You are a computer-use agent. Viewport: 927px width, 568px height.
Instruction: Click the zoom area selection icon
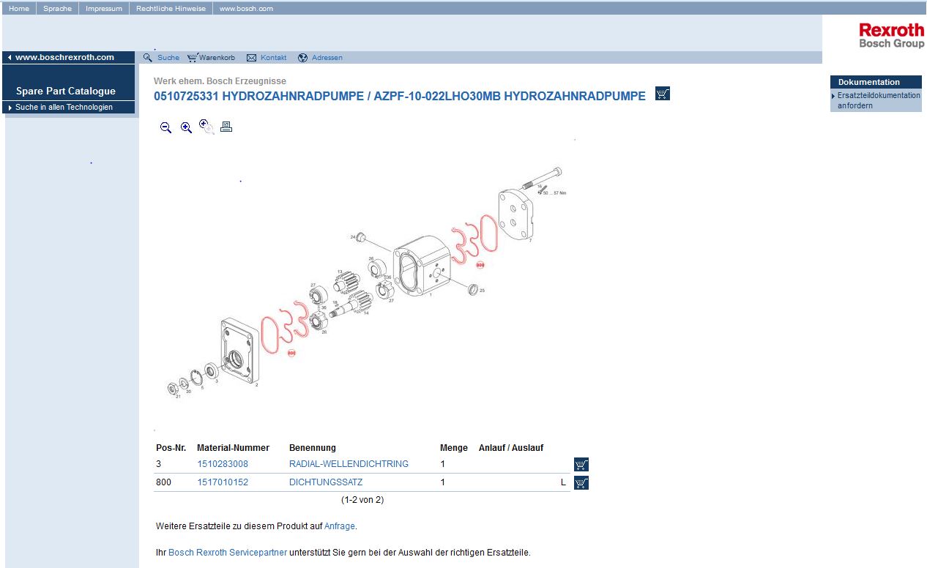coord(206,127)
